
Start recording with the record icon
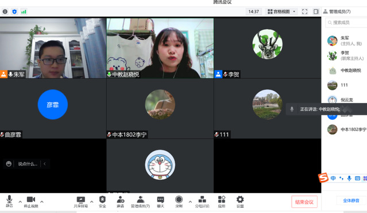tap(179, 202)
